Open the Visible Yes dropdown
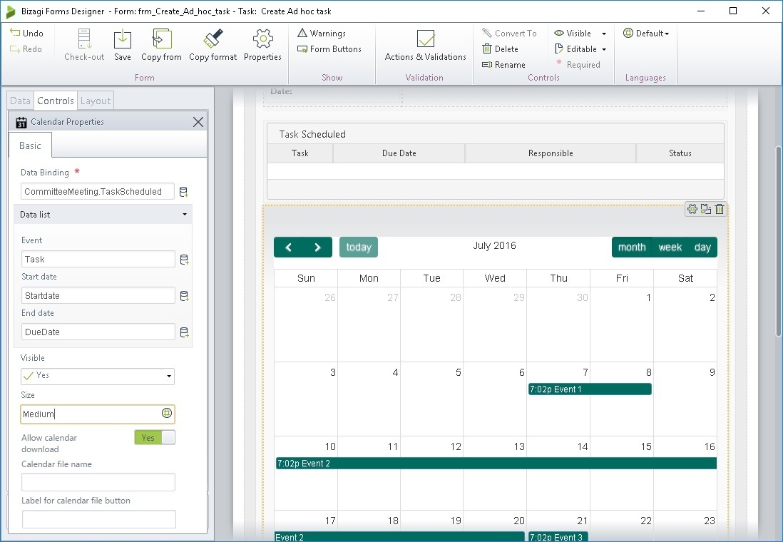The width and height of the screenshot is (783, 542). 168,375
